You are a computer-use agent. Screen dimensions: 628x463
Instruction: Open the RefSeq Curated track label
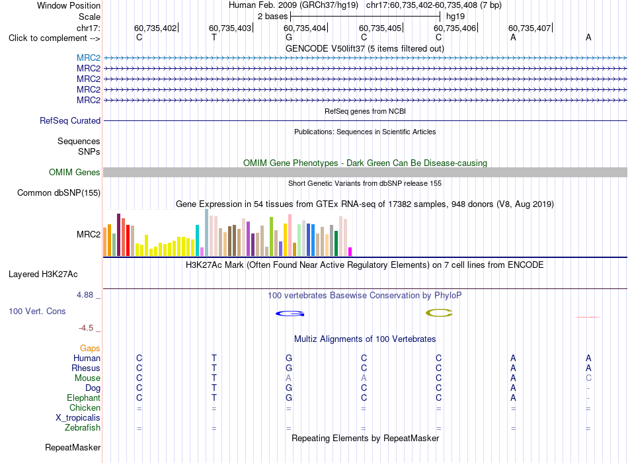[x=70, y=120]
